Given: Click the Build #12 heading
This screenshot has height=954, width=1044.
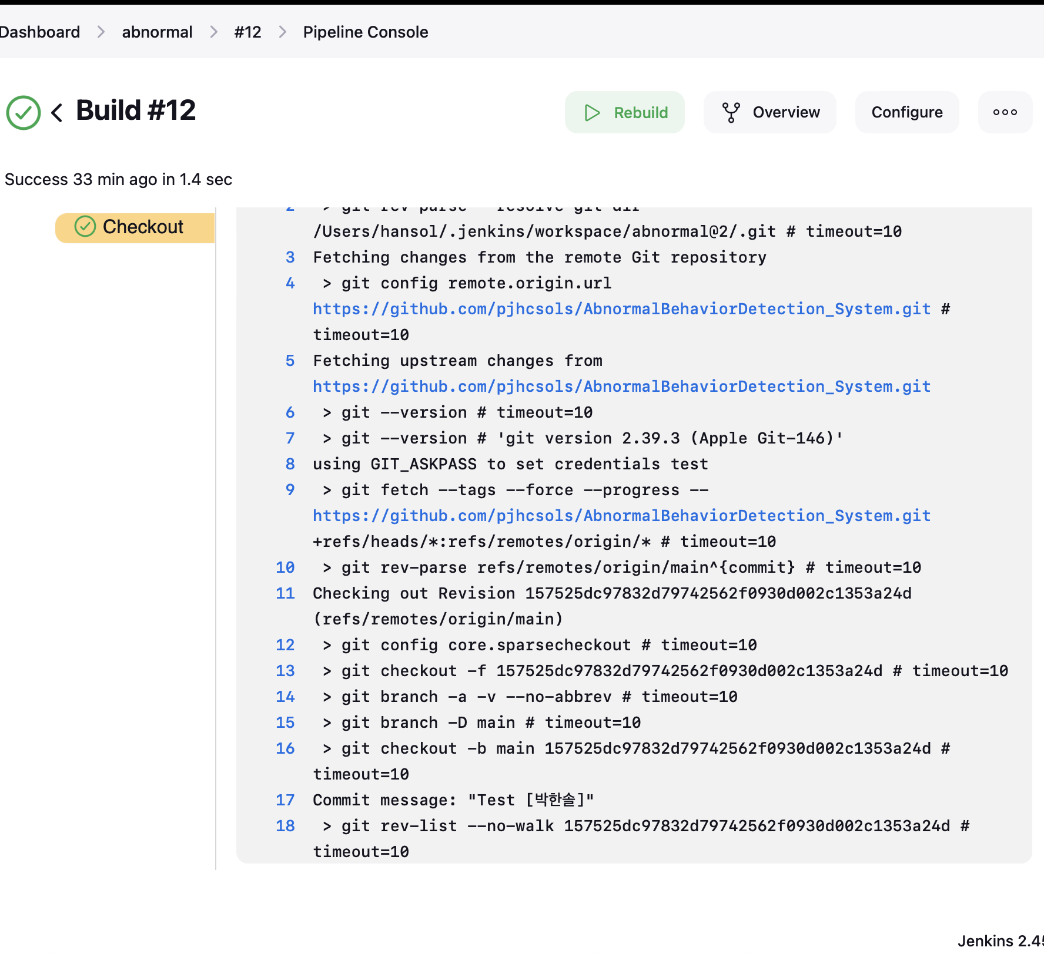Looking at the screenshot, I should [x=136, y=110].
